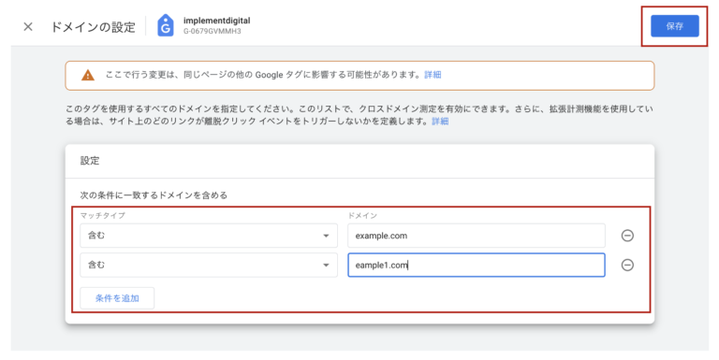Click the 保存 save button

pyautogui.click(x=674, y=26)
